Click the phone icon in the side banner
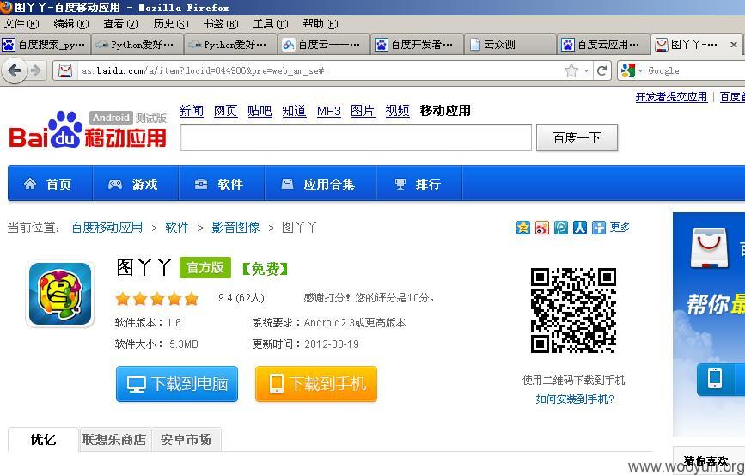Viewport: 745px width, 475px height. [715, 379]
